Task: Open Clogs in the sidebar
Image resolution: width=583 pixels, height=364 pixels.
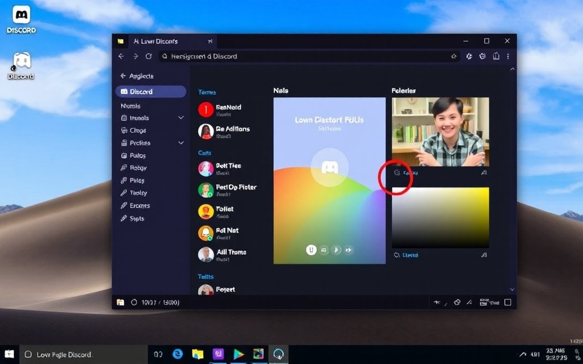Action: pyautogui.click(x=133, y=130)
